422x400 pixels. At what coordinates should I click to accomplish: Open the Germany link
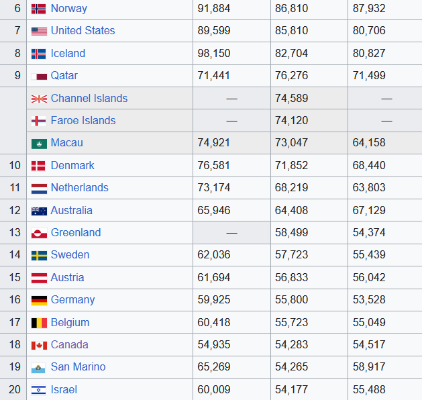(x=72, y=299)
